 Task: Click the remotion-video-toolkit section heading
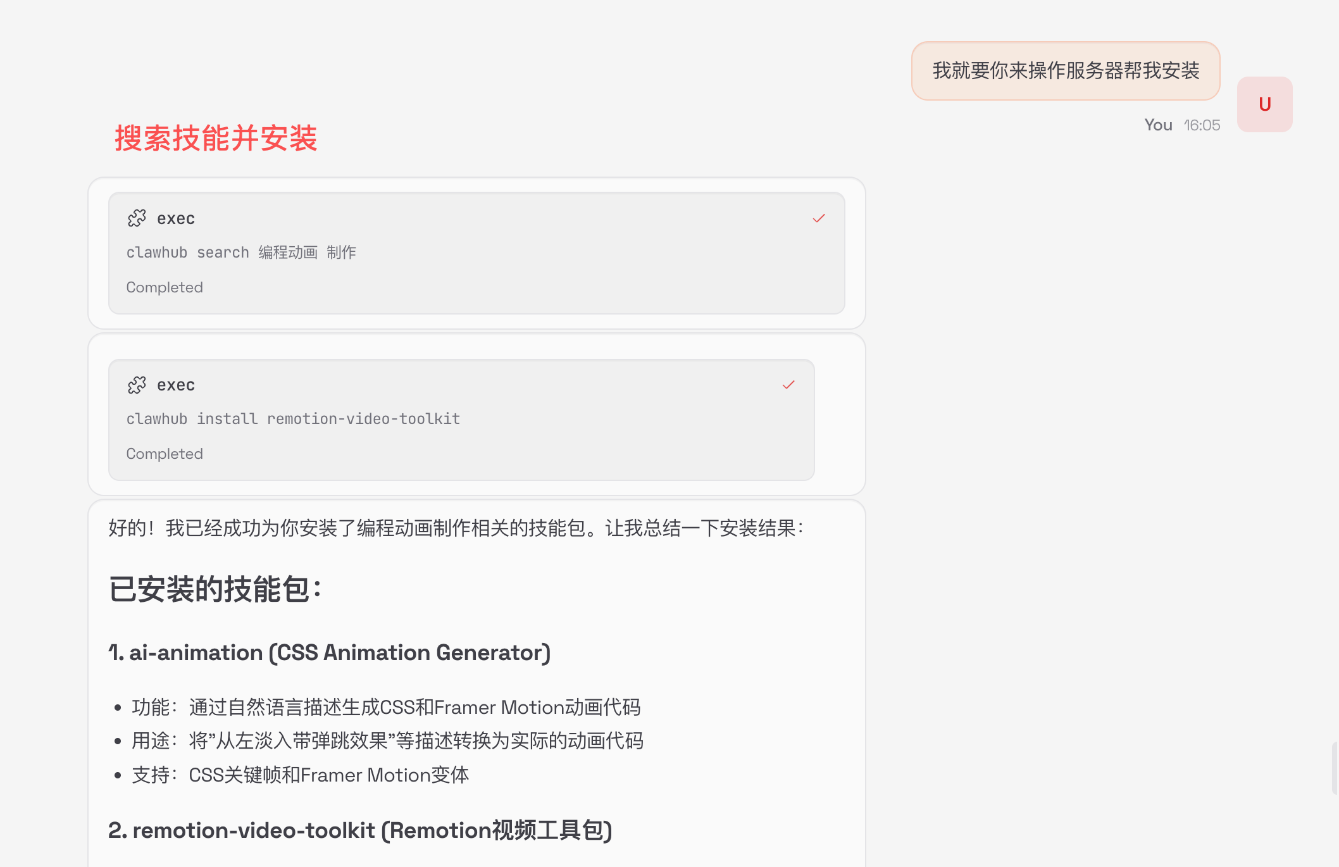(x=359, y=830)
